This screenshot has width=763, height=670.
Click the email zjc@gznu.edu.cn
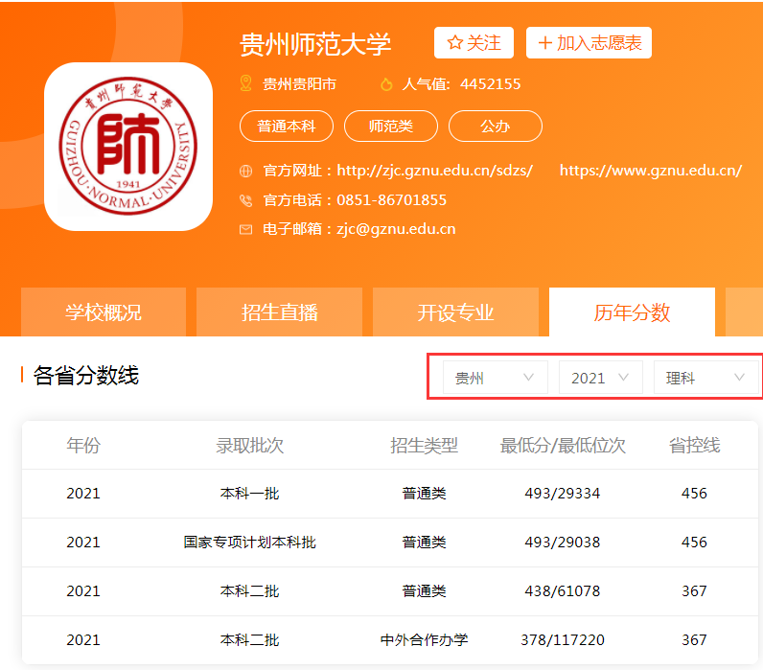click(x=396, y=229)
